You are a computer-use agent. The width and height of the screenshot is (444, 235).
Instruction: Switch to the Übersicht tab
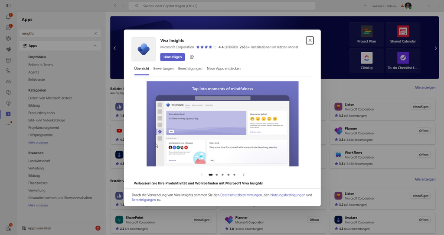click(142, 69)
